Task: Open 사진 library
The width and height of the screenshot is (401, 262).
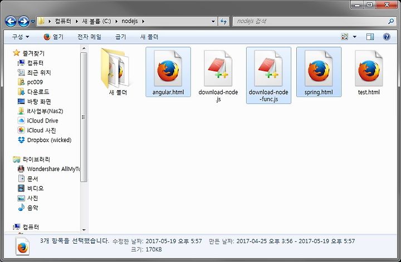Action: pos(32,198)
